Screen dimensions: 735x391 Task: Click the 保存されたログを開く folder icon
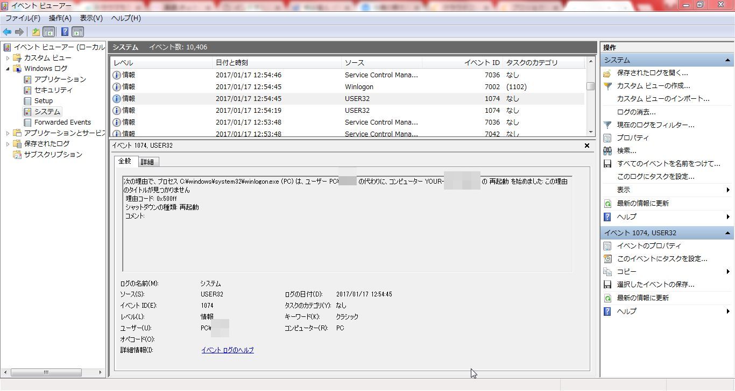[x=607, y=73]
